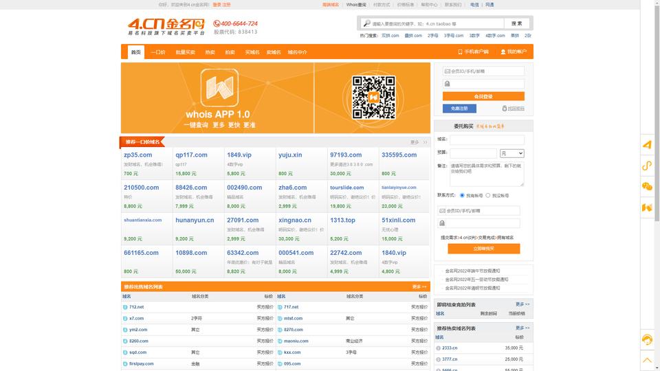
Task: Open the 拍卖 nav item
Action: point(230,52)
